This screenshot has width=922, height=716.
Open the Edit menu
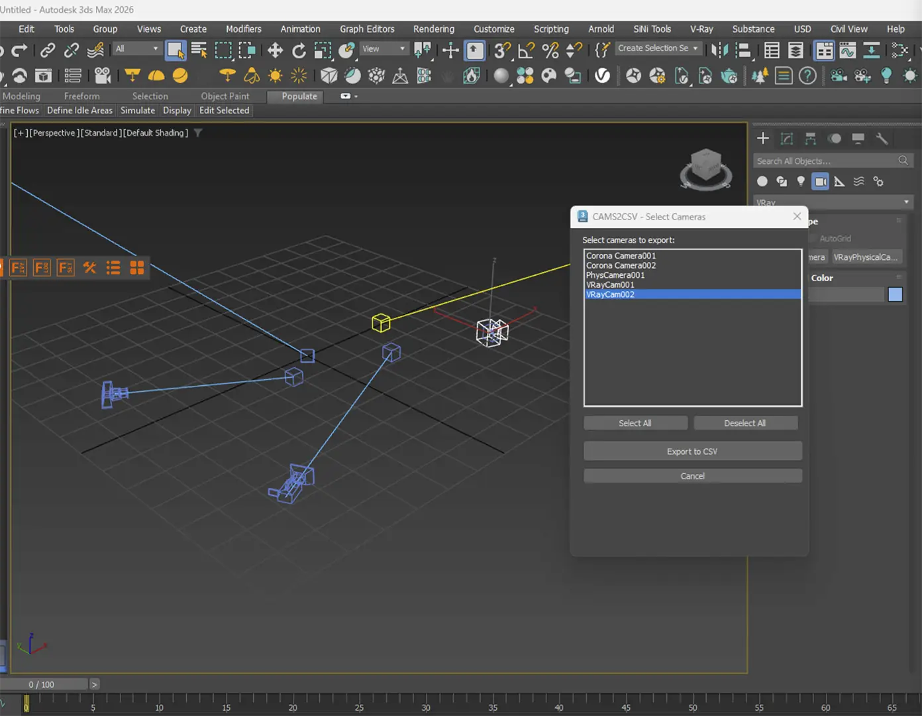pyautogui.click(x=26, y=29)
